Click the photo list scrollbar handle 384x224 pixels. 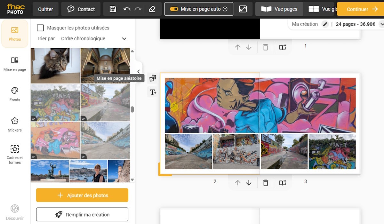click(x=132, y=109)
